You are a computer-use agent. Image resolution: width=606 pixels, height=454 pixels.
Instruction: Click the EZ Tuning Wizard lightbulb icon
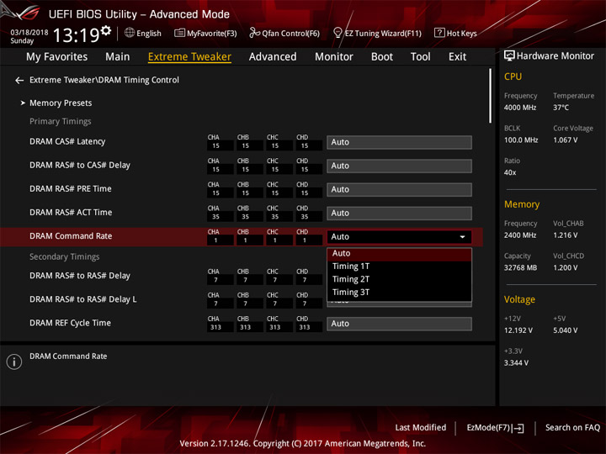(338, 33)
